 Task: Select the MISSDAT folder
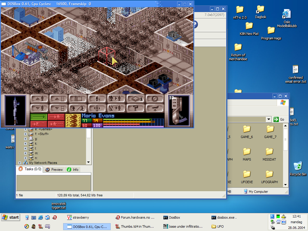click(x=269, y=154)
